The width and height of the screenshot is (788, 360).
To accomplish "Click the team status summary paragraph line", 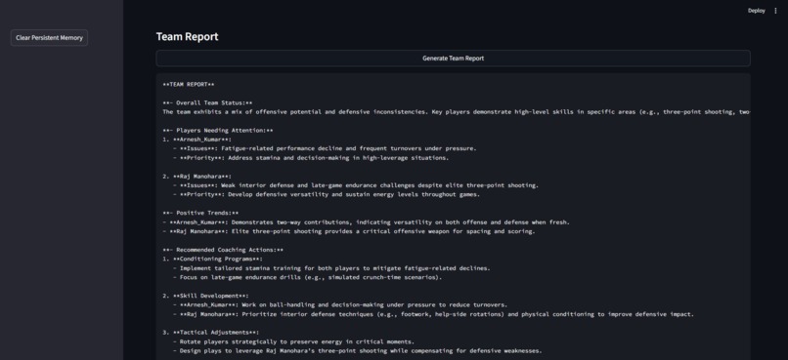I will pos(456,112).
